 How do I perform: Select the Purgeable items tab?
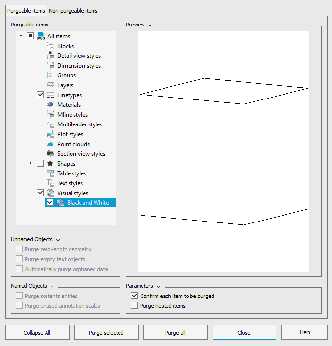26,11
